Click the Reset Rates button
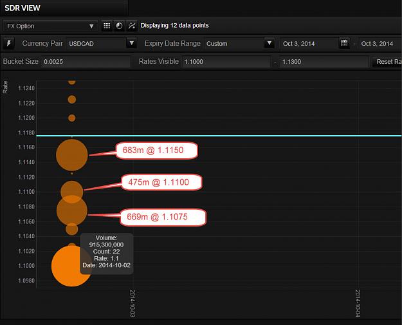The height and width of the screenshot is (325, 402). pos(387,62)
